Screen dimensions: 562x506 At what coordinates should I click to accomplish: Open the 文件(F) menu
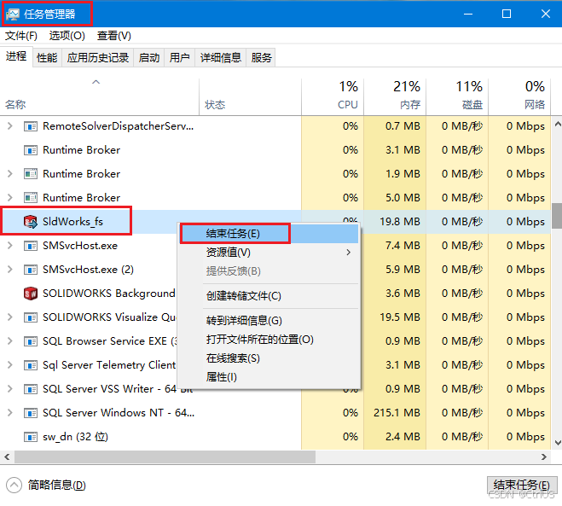21,36
